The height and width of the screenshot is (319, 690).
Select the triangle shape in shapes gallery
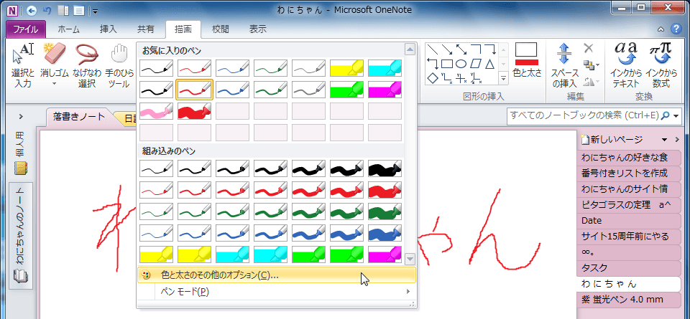coord(490,64)
